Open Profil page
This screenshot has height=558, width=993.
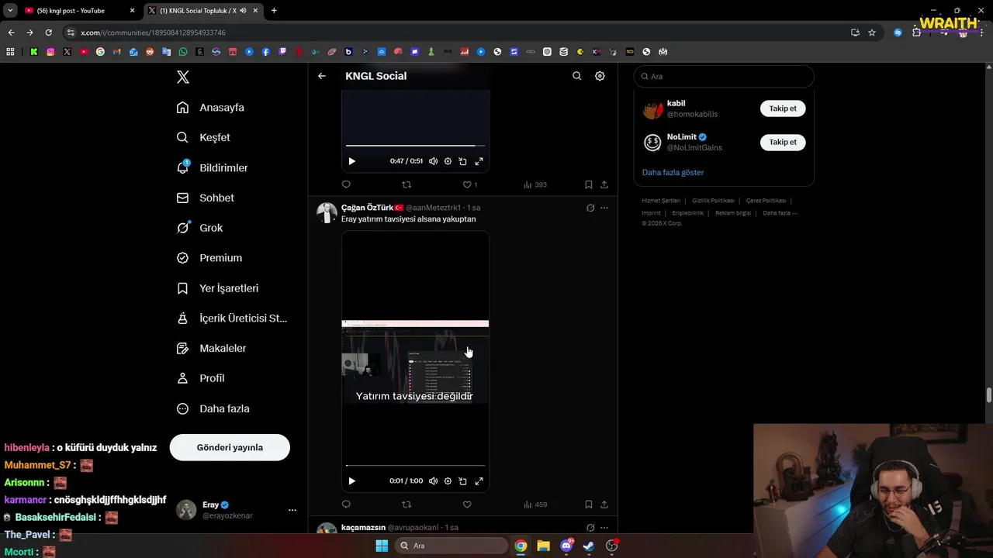coord(200,378)
